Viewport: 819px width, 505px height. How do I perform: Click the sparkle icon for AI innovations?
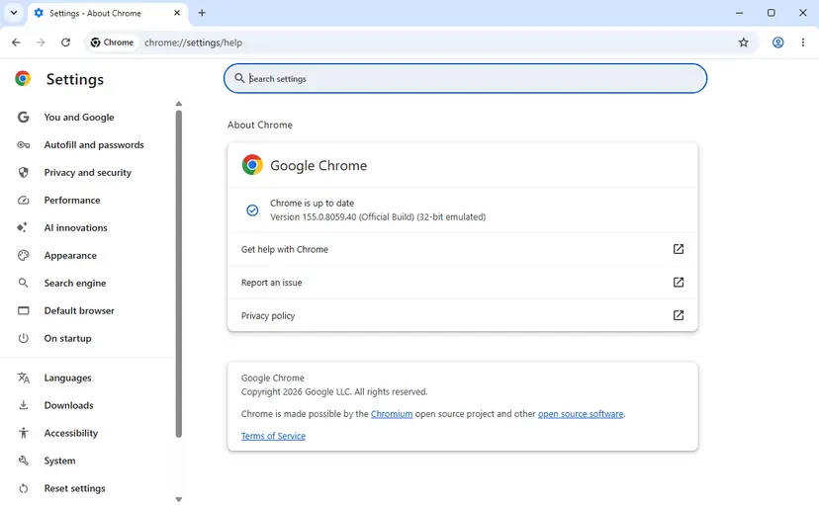[23, 227]
